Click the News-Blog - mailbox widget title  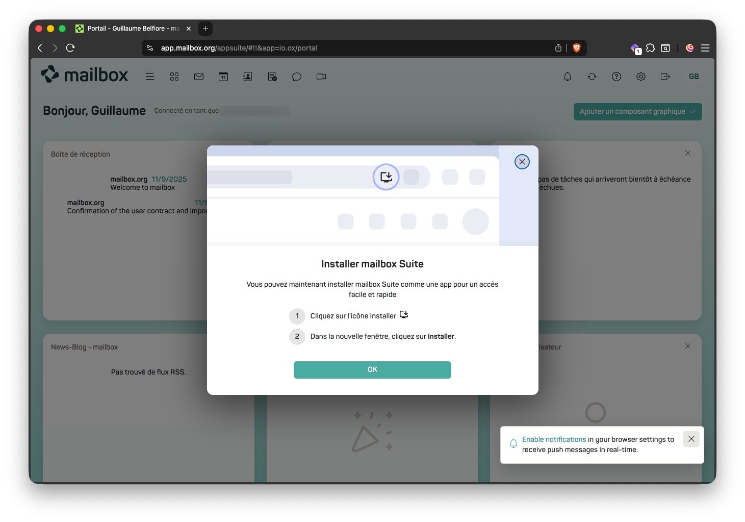pos(84,347)
